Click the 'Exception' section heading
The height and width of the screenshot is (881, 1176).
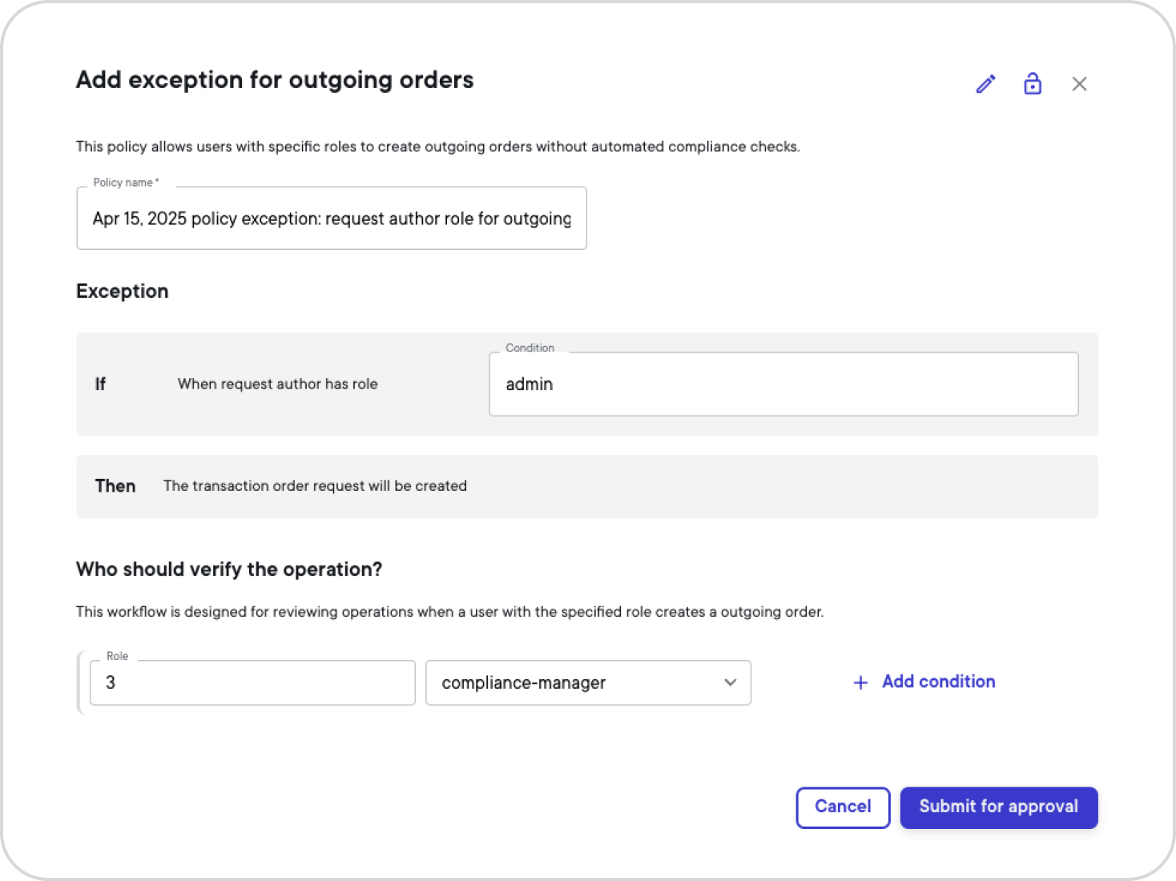click(123, 291)
